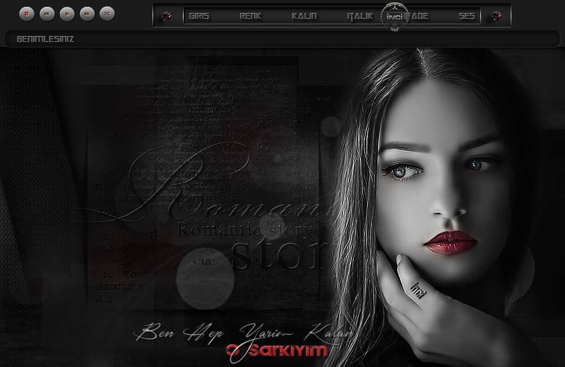The width and height of the screenshot is (565, 367).
Task: Open the GIRIS menu item
Action: pyautogui.click(x=199, y=16)
